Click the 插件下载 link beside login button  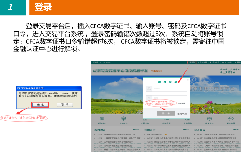point(182,114)
